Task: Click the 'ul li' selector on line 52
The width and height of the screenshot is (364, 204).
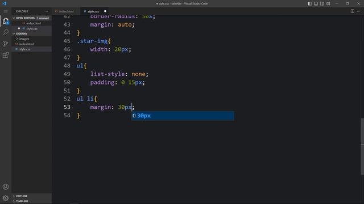Action: (x=85, y=99)
